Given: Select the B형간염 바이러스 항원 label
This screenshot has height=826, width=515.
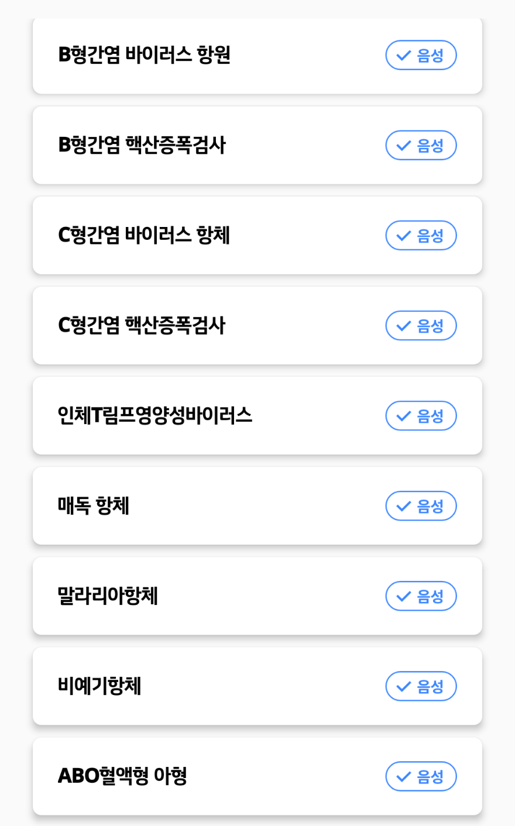Looking at the screenshot, I should point(144,55).
